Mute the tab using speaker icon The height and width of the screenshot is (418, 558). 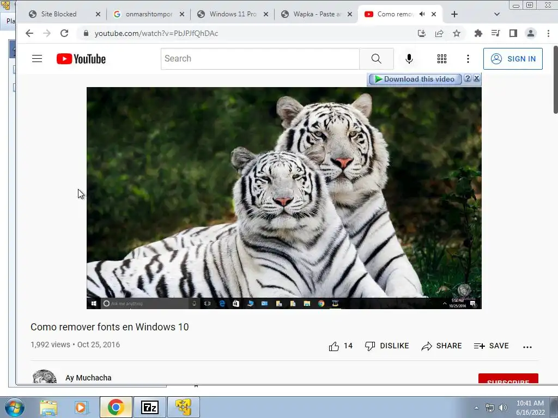[x=422, y=14]
